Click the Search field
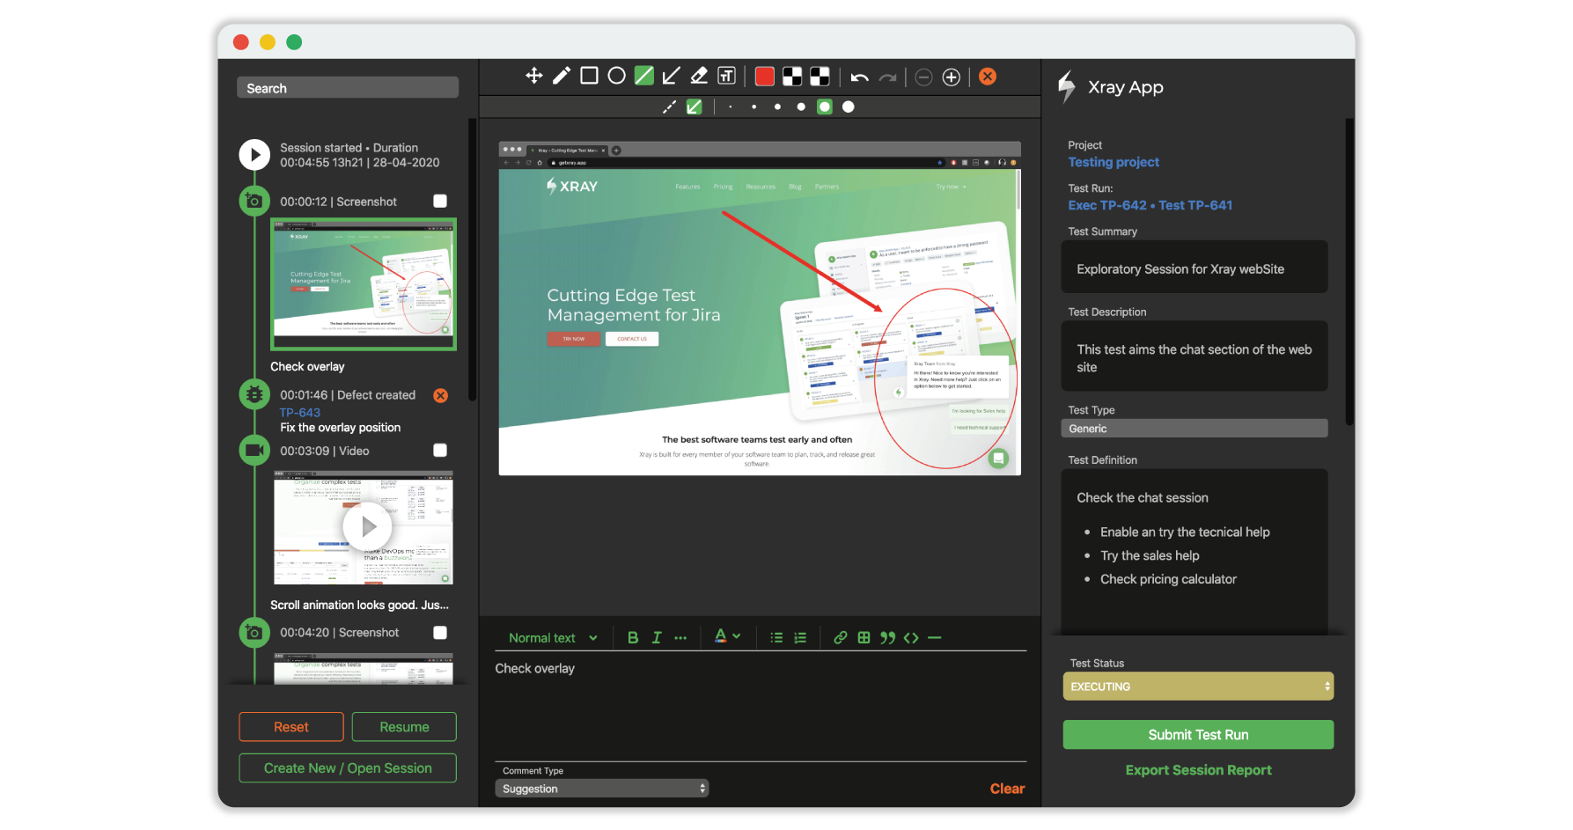The image size is (1573, 830). [348, 88]
